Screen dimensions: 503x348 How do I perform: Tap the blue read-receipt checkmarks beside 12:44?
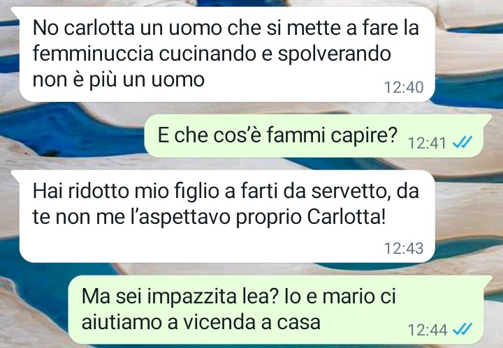click(x=462, y=329)
